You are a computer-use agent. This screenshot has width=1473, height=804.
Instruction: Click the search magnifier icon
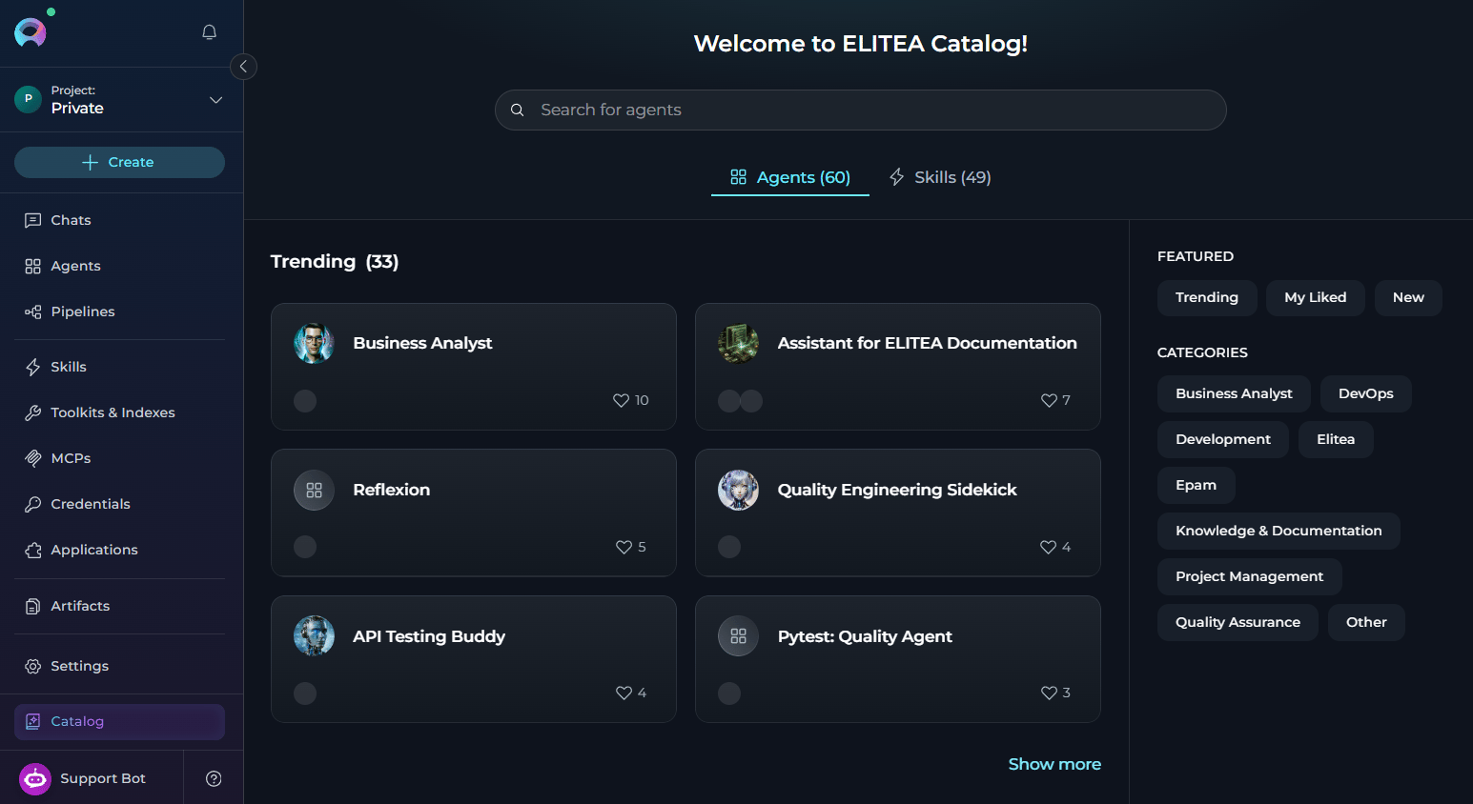[x=517, y=110]
